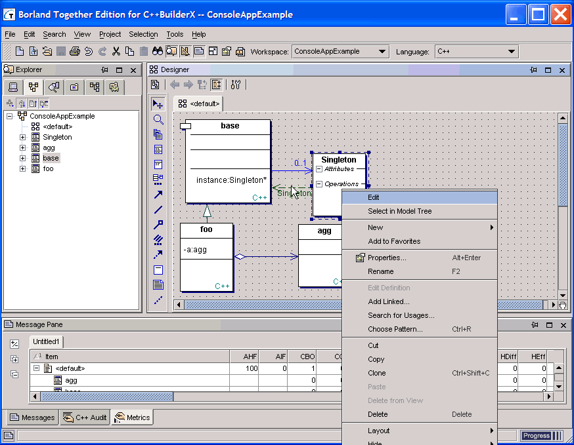Open the Language dropdown
Screen dimensions: 574x445
512,52
